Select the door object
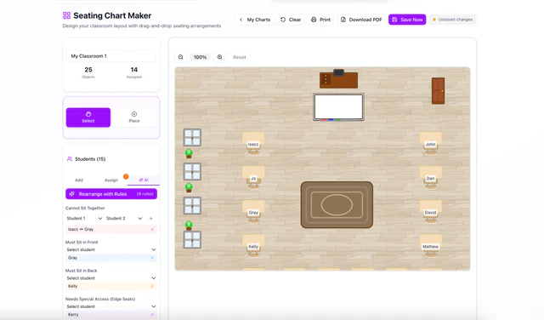This screenshot has height=320, width=544. coord(439,91)
